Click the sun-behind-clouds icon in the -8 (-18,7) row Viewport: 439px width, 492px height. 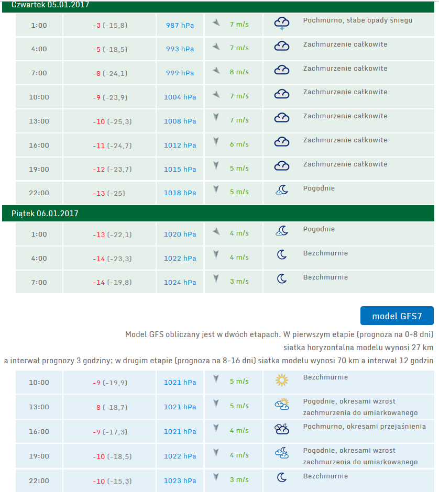[282, 404]
